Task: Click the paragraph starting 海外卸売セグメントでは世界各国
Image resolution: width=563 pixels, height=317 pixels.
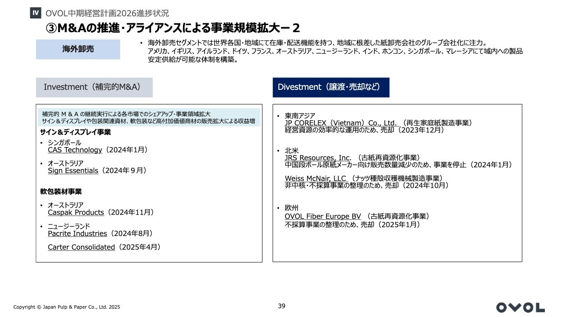Action: (x=335, y=51)
